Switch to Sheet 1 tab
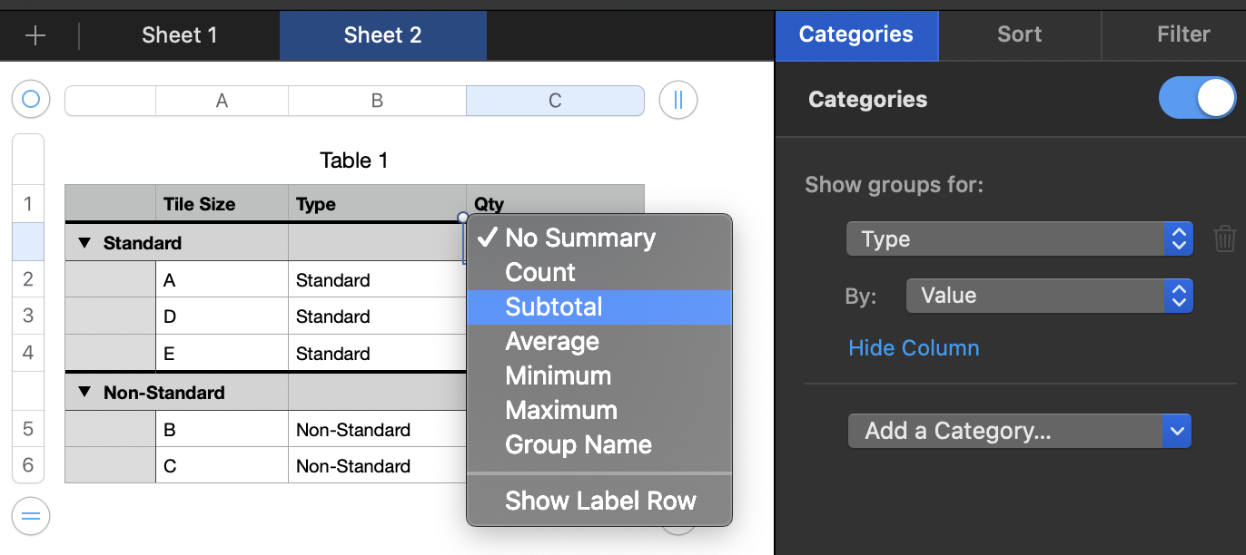The height and width of the screenshot is (555, 1246). click(x=180, y=35)
